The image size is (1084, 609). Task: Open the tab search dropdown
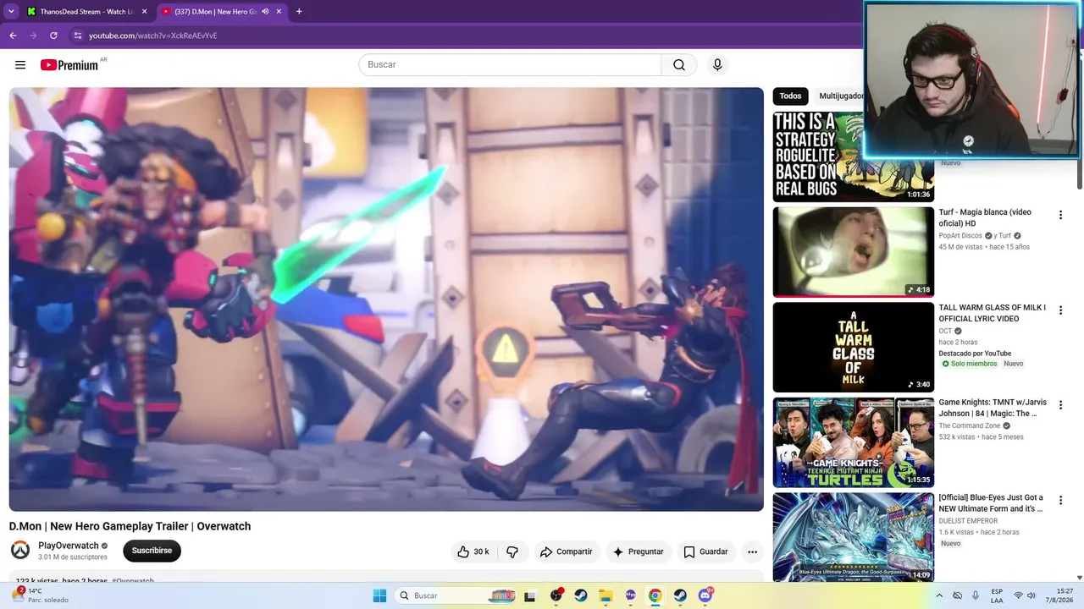[x=11, y=12]
